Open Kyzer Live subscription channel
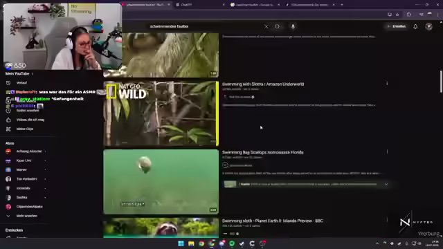443x249 pixels. click(24, 160)
